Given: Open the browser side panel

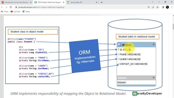Looking at the screenshot, I should coord(163,7).
